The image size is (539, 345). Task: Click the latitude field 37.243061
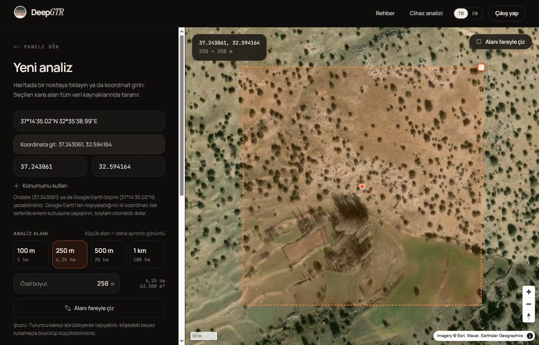(50, 167)
